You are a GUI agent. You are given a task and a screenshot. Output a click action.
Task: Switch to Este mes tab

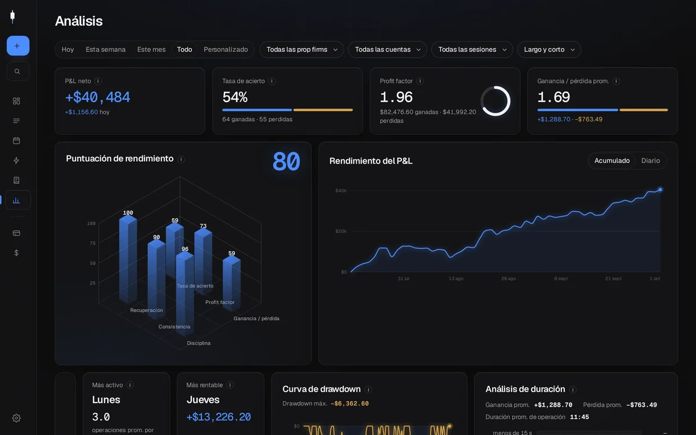tap(151, 50)
